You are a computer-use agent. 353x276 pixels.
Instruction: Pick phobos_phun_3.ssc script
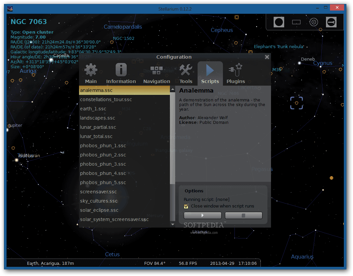(124, 164)
